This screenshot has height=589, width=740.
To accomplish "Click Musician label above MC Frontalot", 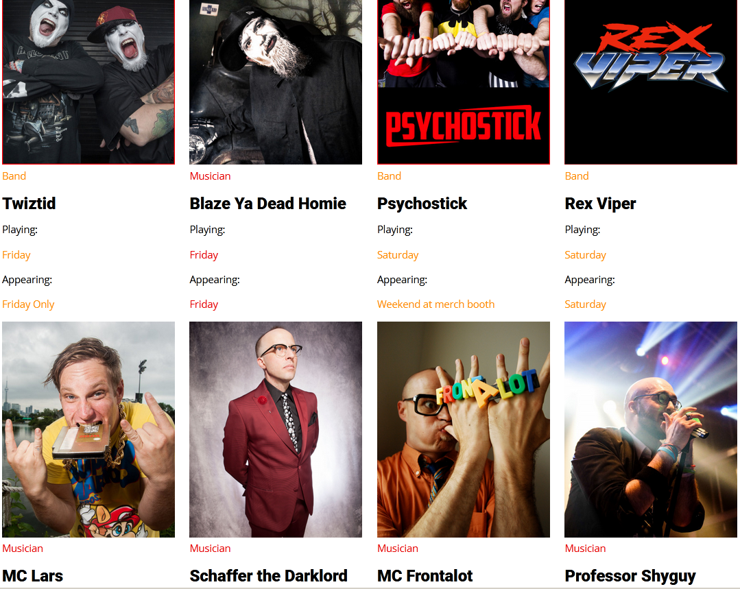I will click(397, 549).
